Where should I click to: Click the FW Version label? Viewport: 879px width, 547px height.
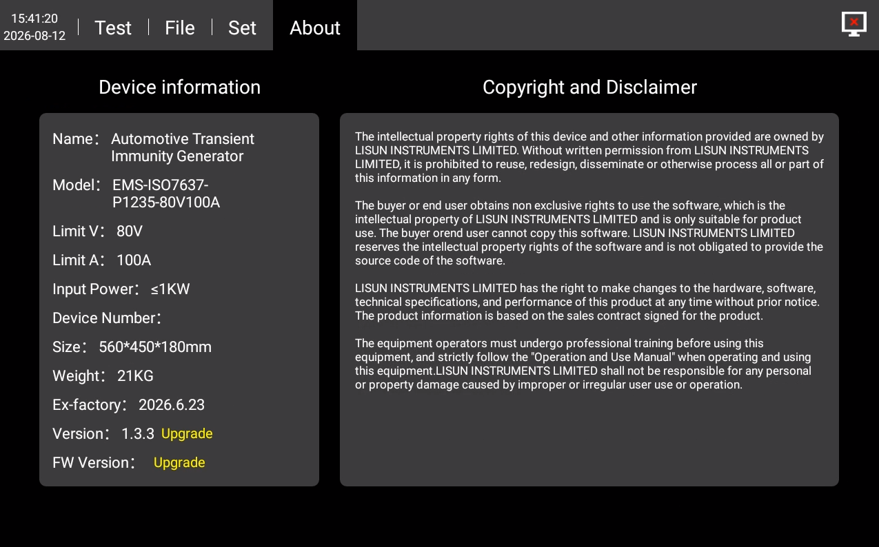click(94, 462)
